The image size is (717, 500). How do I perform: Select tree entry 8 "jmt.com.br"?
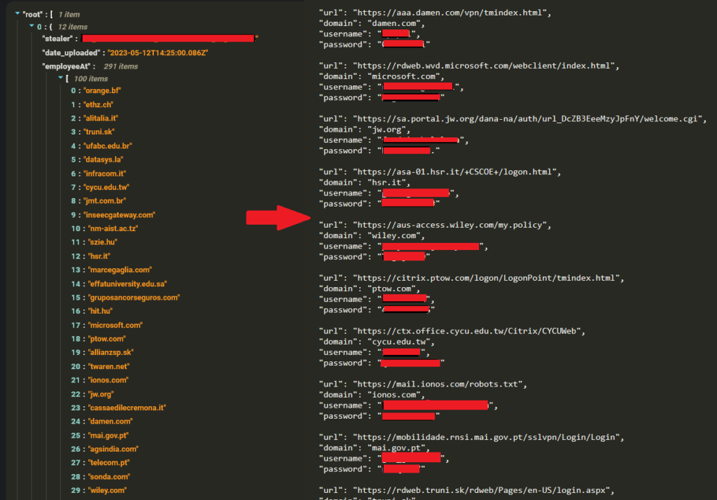click(x=98, y=201)
